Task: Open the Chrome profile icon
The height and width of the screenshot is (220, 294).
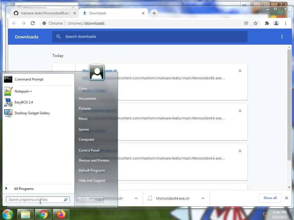Action: pyautogui.click(x=276, y=23)
